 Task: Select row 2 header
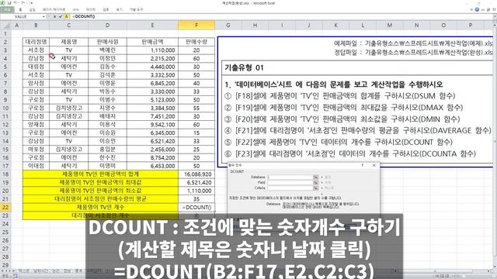pos(5,42)
